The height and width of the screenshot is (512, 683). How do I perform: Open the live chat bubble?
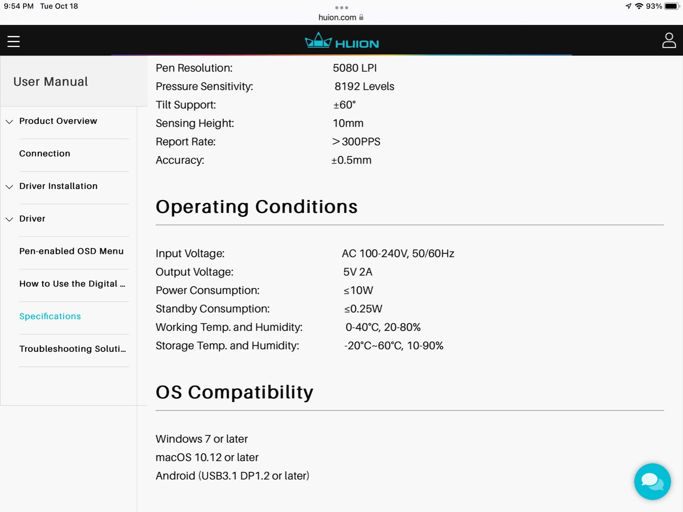pyautogui.click(x=652, y=481)
